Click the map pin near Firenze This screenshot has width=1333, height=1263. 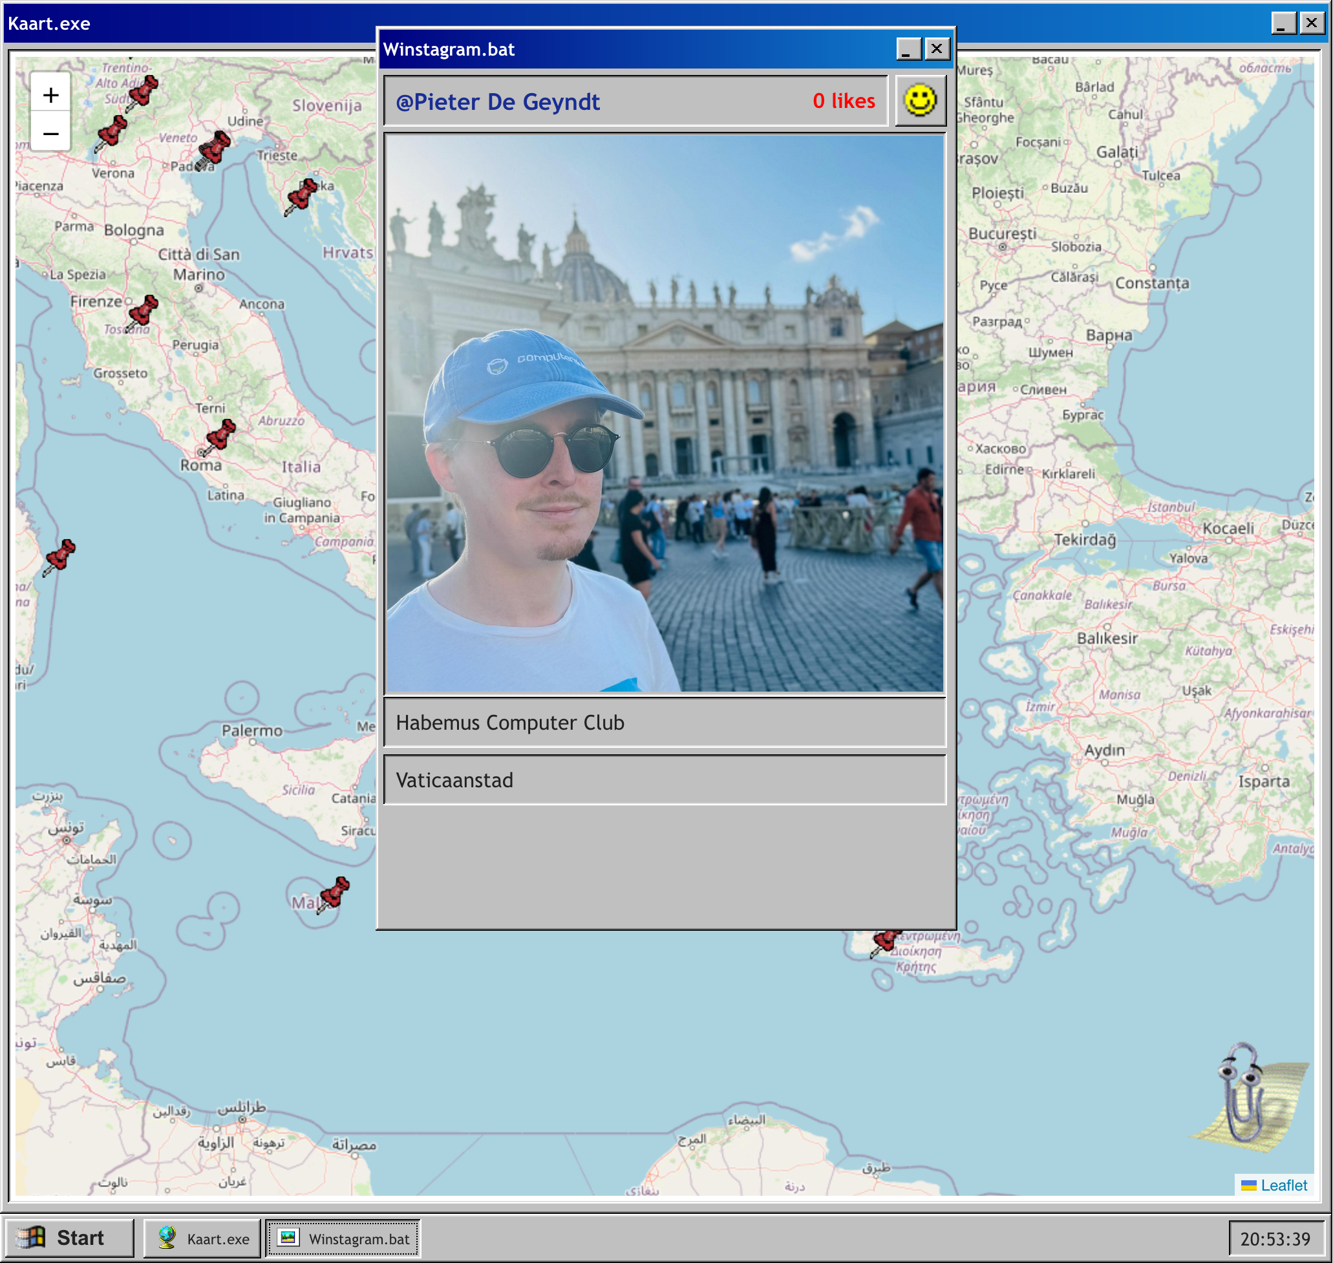tap(142, 312)
